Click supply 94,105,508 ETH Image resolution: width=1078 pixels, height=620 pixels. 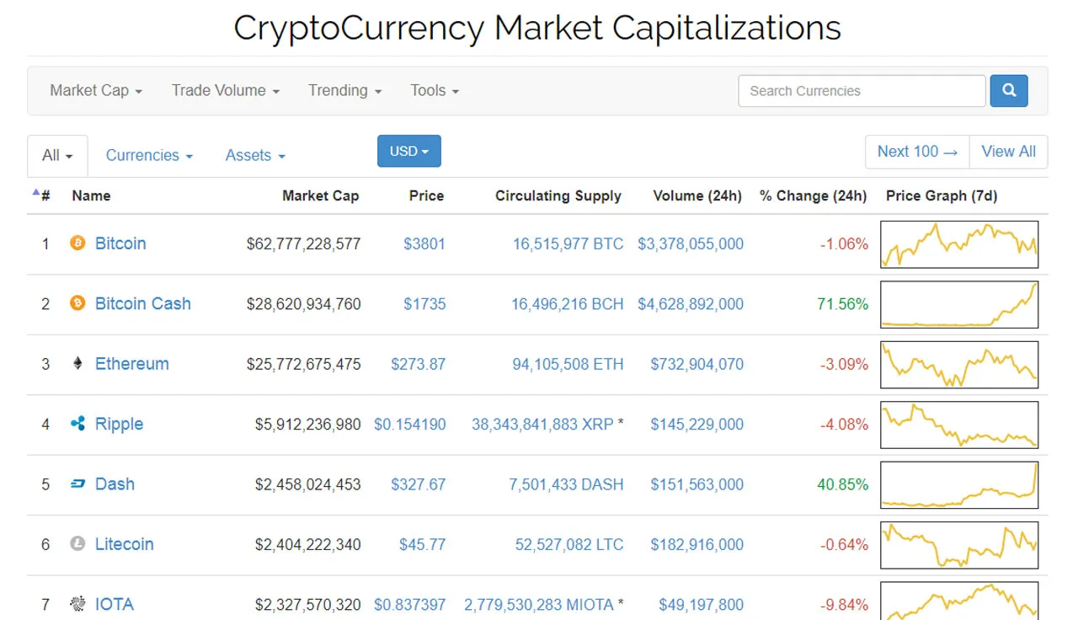(x=568, y=364)
